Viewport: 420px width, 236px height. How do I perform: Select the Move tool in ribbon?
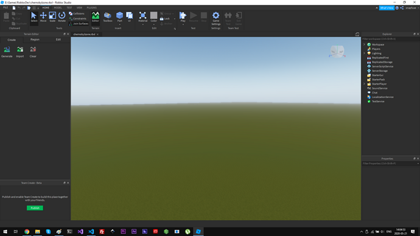(x=43, y=17)
